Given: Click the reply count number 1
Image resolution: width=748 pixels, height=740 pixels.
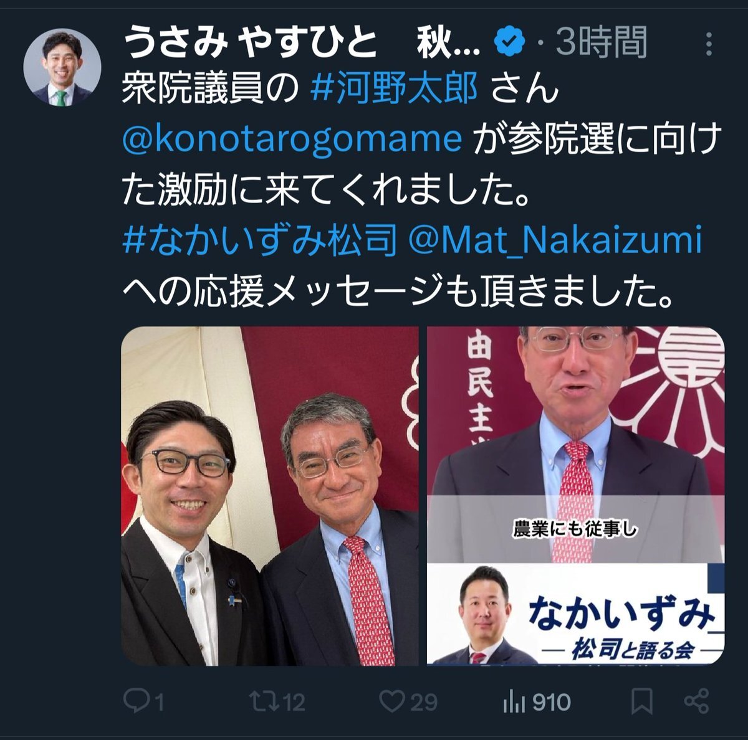Looking at the screenshot, I should 158,703.
